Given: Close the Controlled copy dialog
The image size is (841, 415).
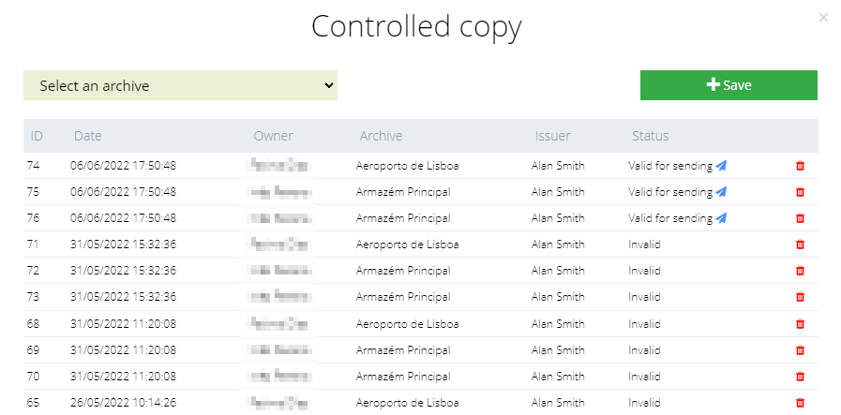Looking at the screenshot, I should pos(823,18).
